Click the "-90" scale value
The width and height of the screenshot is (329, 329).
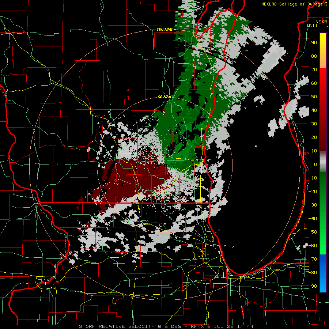(313, 286)
